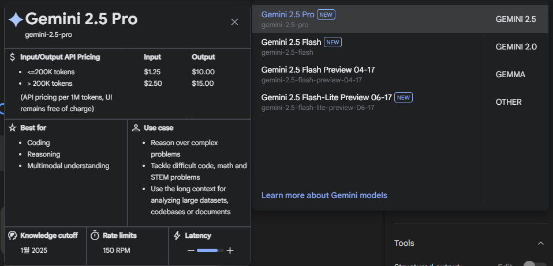This screenshot has width=553, height=266.
Task: Click Reason over complex problems bullet
Action: [185, 149]
